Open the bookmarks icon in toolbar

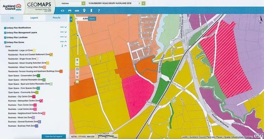91,11
